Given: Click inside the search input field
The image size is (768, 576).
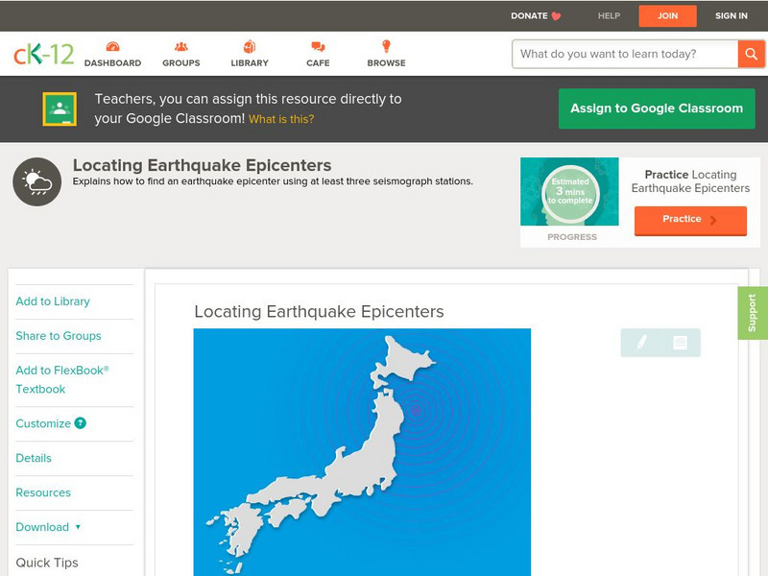Looking at the screenshot, I should (614, 54).
